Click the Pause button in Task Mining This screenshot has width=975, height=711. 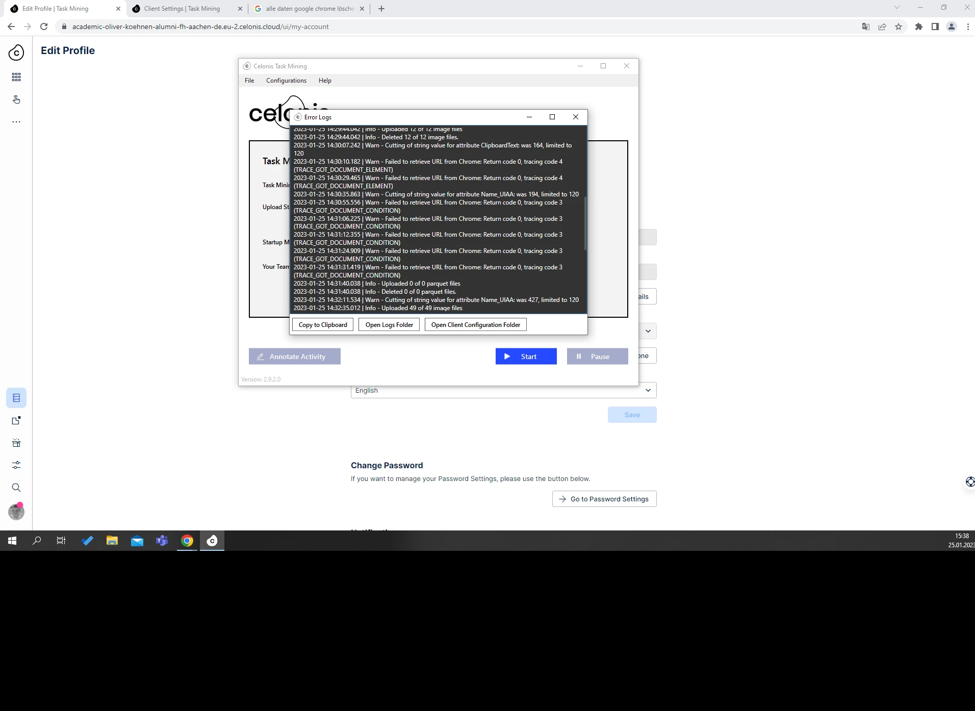[x=598, y=357]
